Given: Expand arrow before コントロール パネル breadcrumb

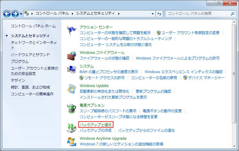Looking at the screenshot, I should point(32,14).
